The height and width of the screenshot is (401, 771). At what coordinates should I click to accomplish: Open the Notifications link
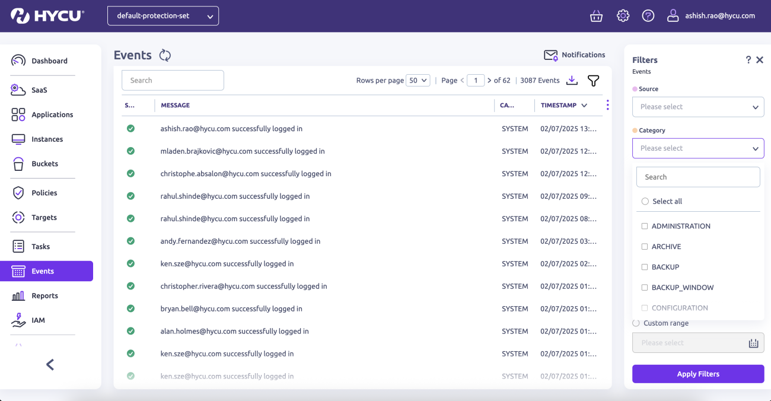point(575,55)
